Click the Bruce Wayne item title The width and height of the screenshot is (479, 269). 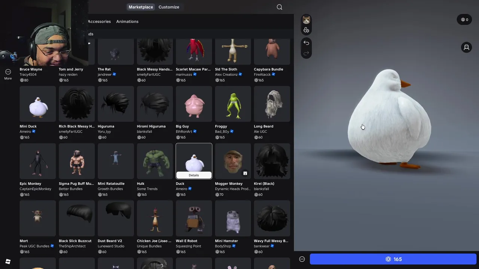click(x=31, y=69)
